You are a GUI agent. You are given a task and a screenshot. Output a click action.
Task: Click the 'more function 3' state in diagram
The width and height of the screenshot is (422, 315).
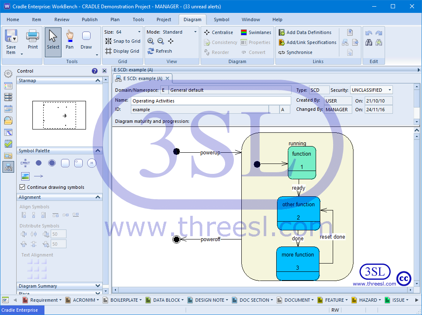tap(298, 264)
